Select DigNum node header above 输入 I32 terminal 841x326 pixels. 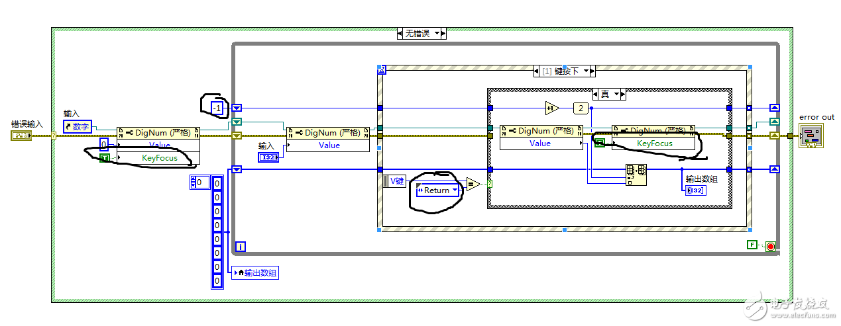coord(328,132)
